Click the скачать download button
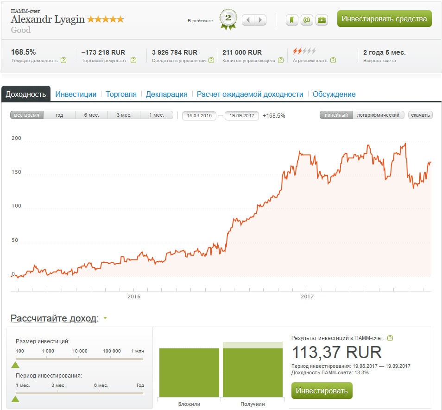 [x=420, y=115]
